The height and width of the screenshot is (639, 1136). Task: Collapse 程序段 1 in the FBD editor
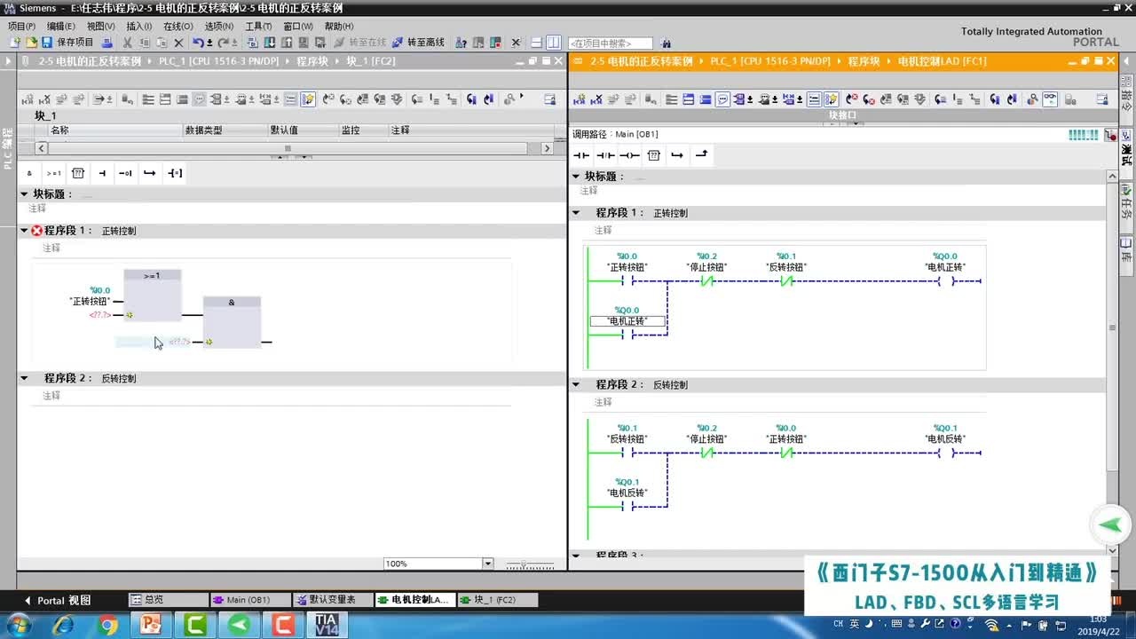pos(24,231)
